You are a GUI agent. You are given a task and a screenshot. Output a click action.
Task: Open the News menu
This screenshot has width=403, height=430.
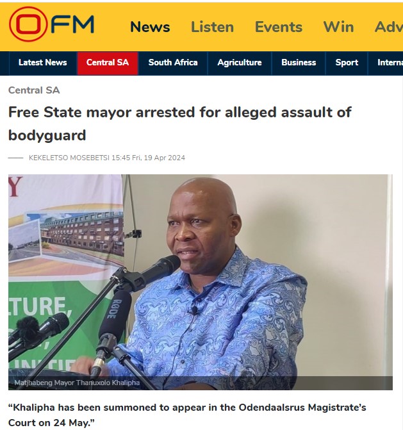pos(150,27)
